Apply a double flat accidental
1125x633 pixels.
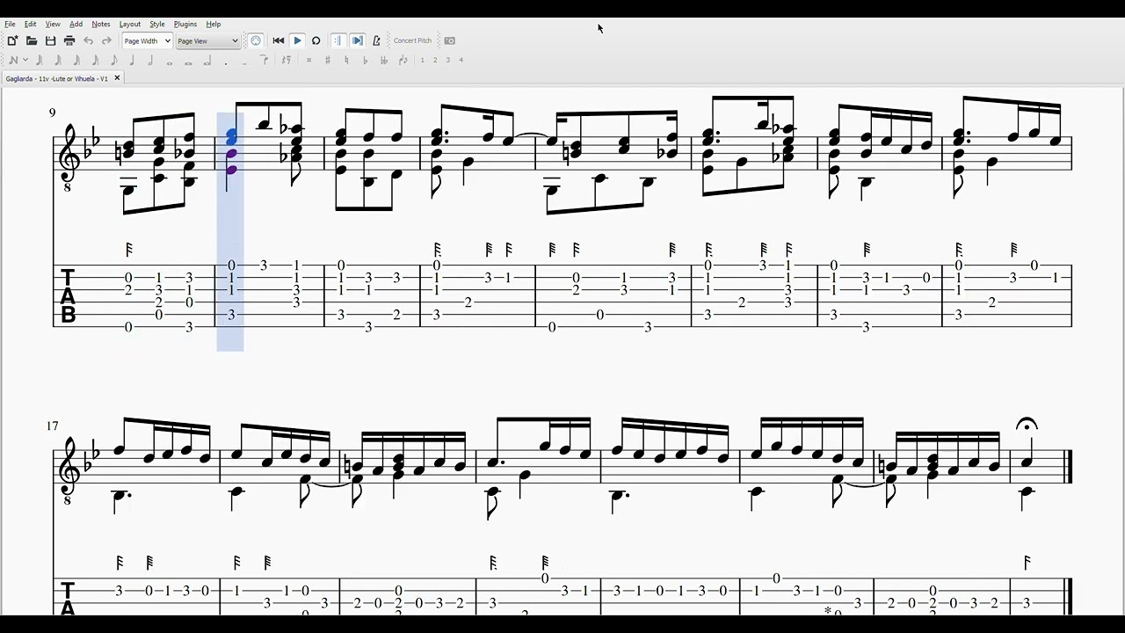(x=384, y=60)
